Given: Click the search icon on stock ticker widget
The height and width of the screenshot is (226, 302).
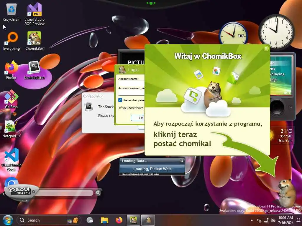Looking at the screenshot, I should 182,161.
